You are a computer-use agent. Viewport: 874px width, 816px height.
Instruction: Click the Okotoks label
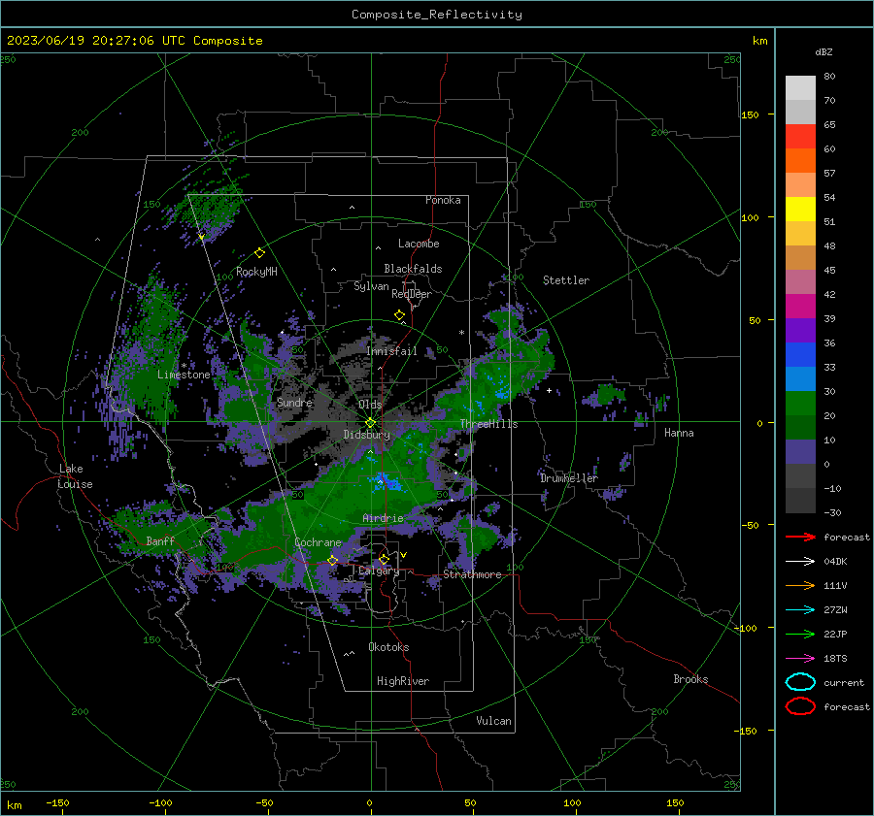388,647
